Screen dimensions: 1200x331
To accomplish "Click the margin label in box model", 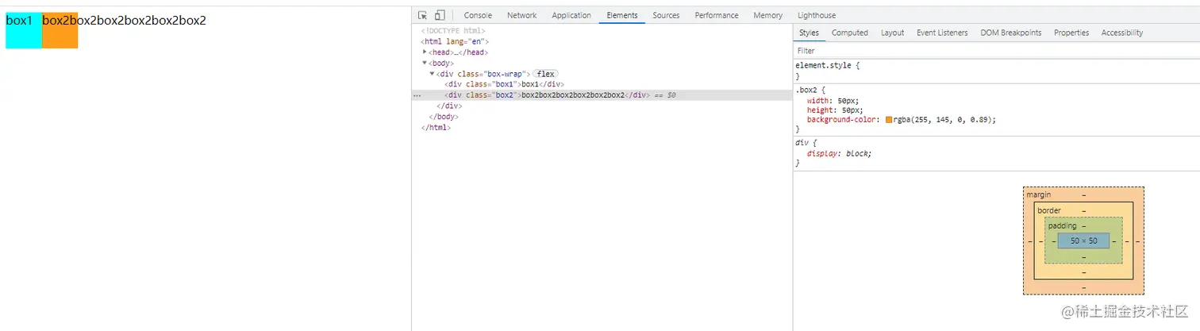I will (x=1039, y=194).
